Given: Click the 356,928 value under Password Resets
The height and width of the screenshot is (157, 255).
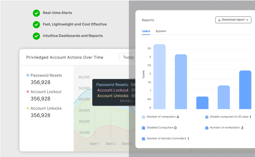Looking at the screenshot, I should coord(41,82).
